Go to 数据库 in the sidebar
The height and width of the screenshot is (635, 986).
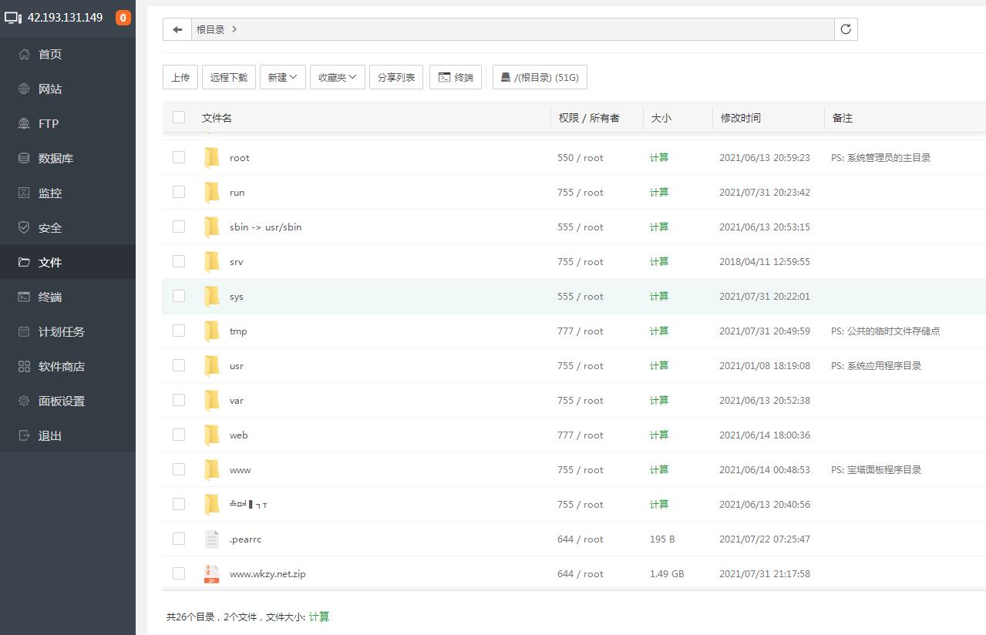(56, 158)
